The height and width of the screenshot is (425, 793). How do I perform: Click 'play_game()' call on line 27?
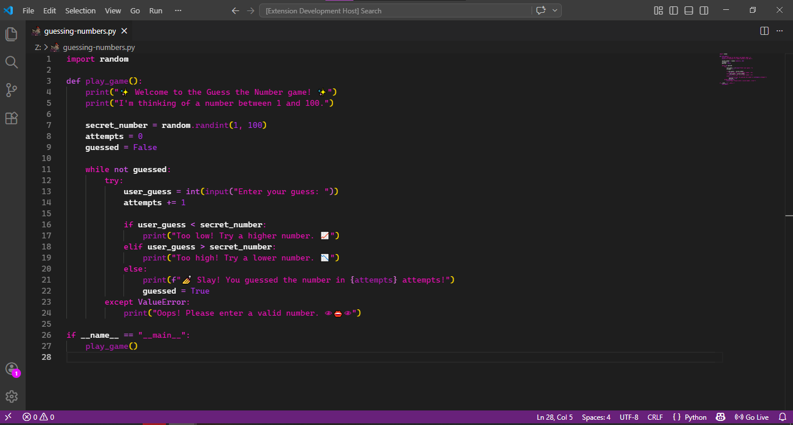click(x=112, y=347)
